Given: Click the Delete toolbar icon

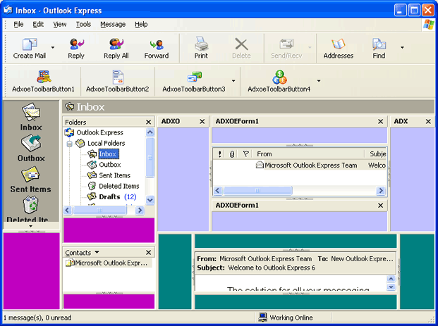Looking at the screenshot, I should [241, 44].
